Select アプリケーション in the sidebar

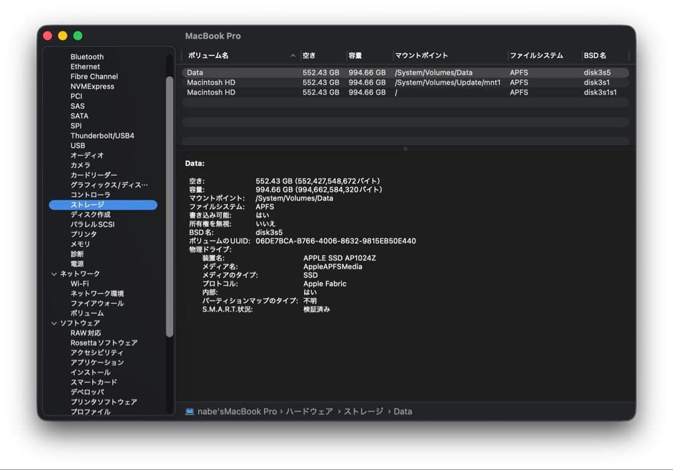tap(97, 362)
